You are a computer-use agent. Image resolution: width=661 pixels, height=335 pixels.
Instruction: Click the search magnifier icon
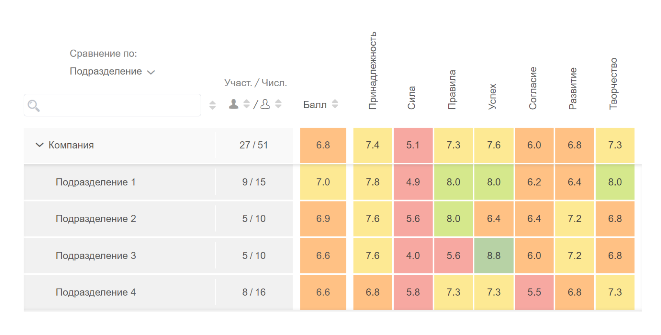pyautogui.click(x=34, y=105)
